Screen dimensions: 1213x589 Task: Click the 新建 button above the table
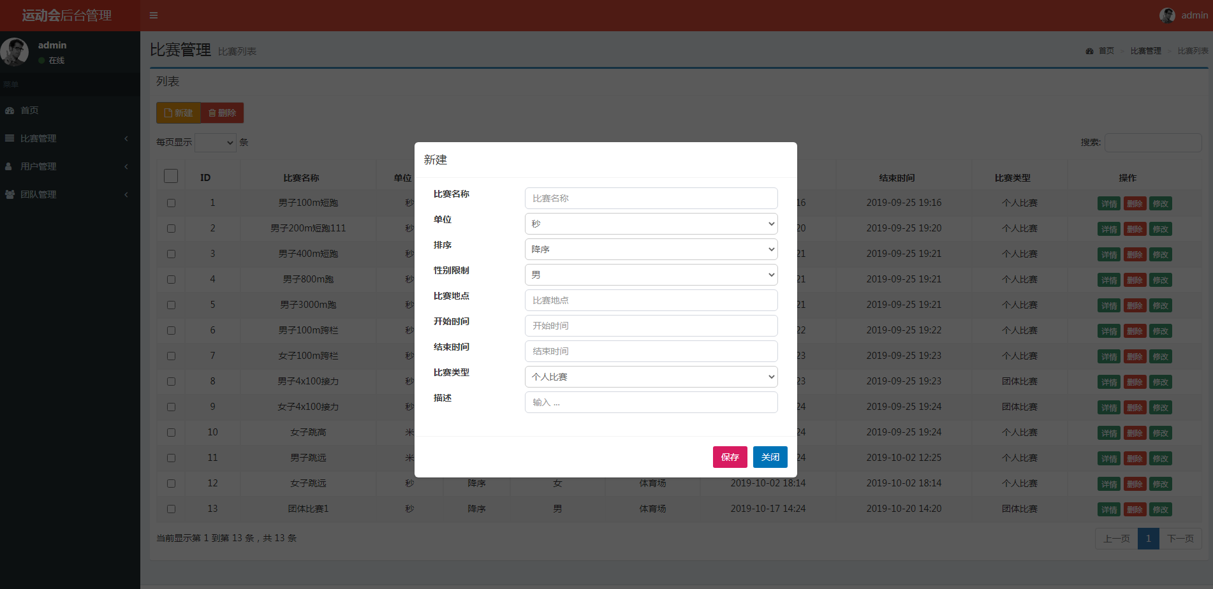tap(179, 113)
